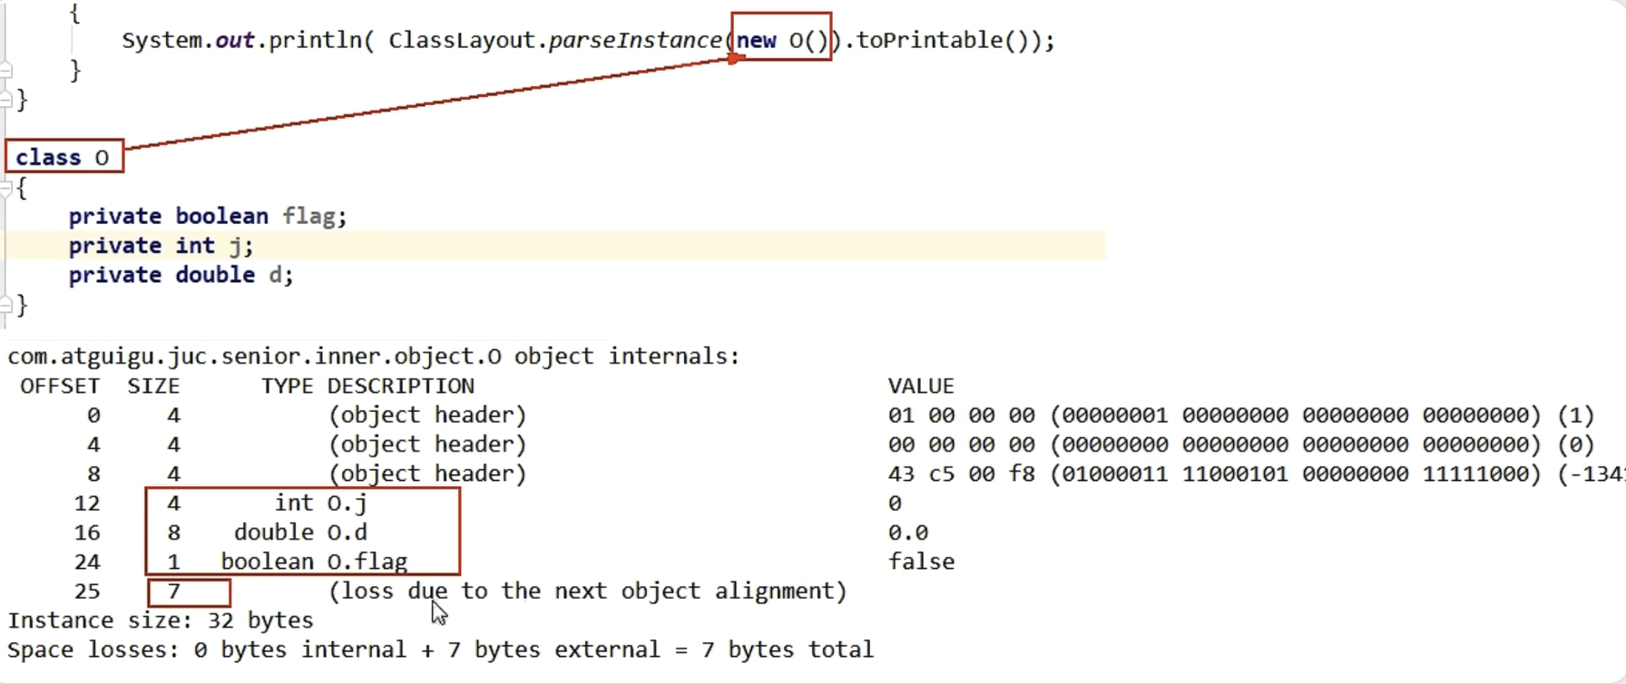Click the 'int O.j' output row

coord(321,503)
